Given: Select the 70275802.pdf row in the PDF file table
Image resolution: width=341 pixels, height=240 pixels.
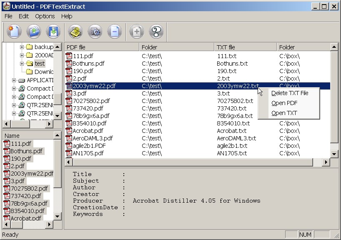Looking at the screenshot, I should (x=198, y=101).
